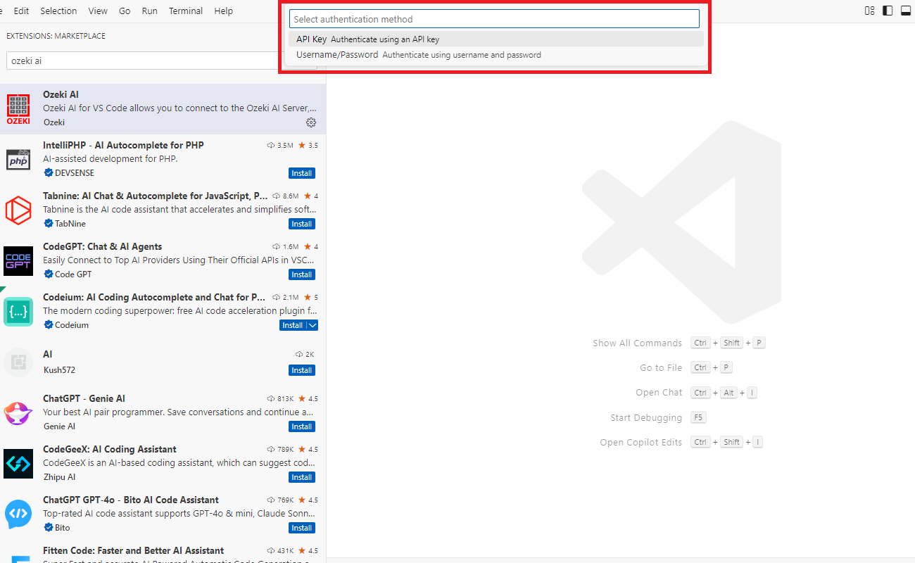Install the AI extension by Kush572

(302, 370)
